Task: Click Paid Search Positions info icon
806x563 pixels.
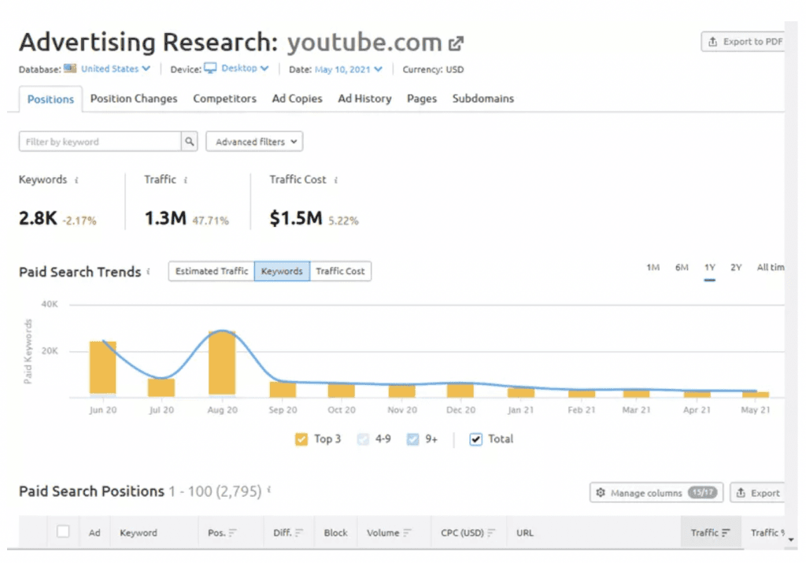Action: (269, 490)
